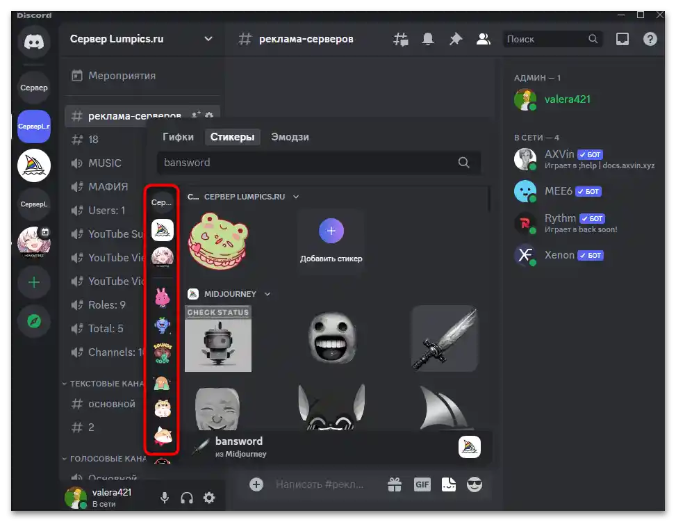Open the Threads icon in channel header
The height and width of the screenshot is (522, 676).
click(x=400, y=39)
